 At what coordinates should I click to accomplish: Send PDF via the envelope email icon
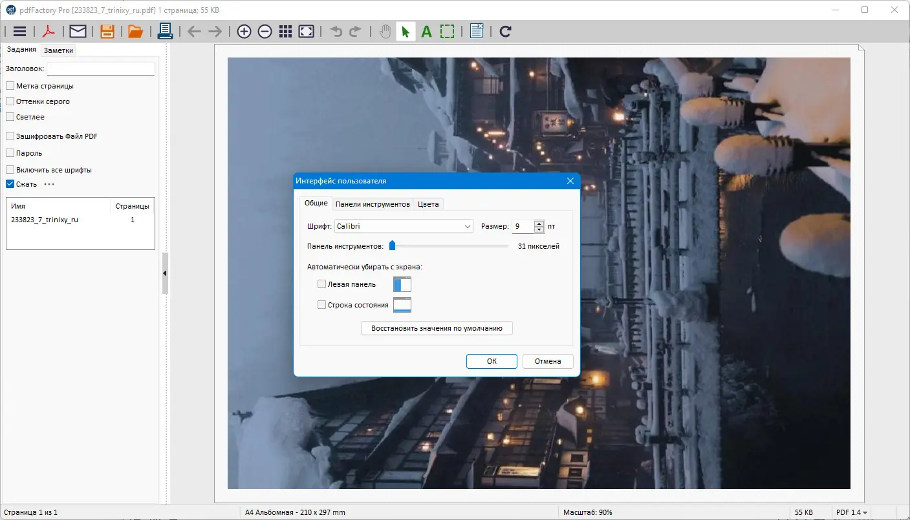point(78,32)
